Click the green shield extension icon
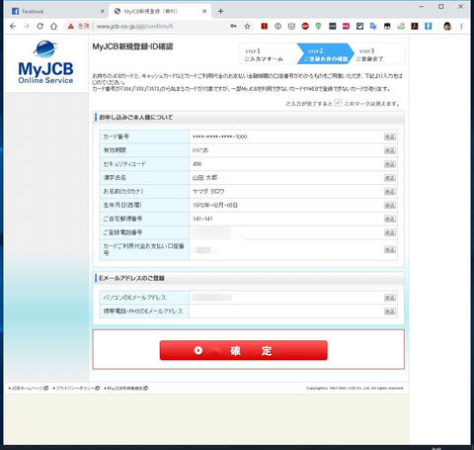The width and height of the screenshot is (474, 450). (318, 27)
